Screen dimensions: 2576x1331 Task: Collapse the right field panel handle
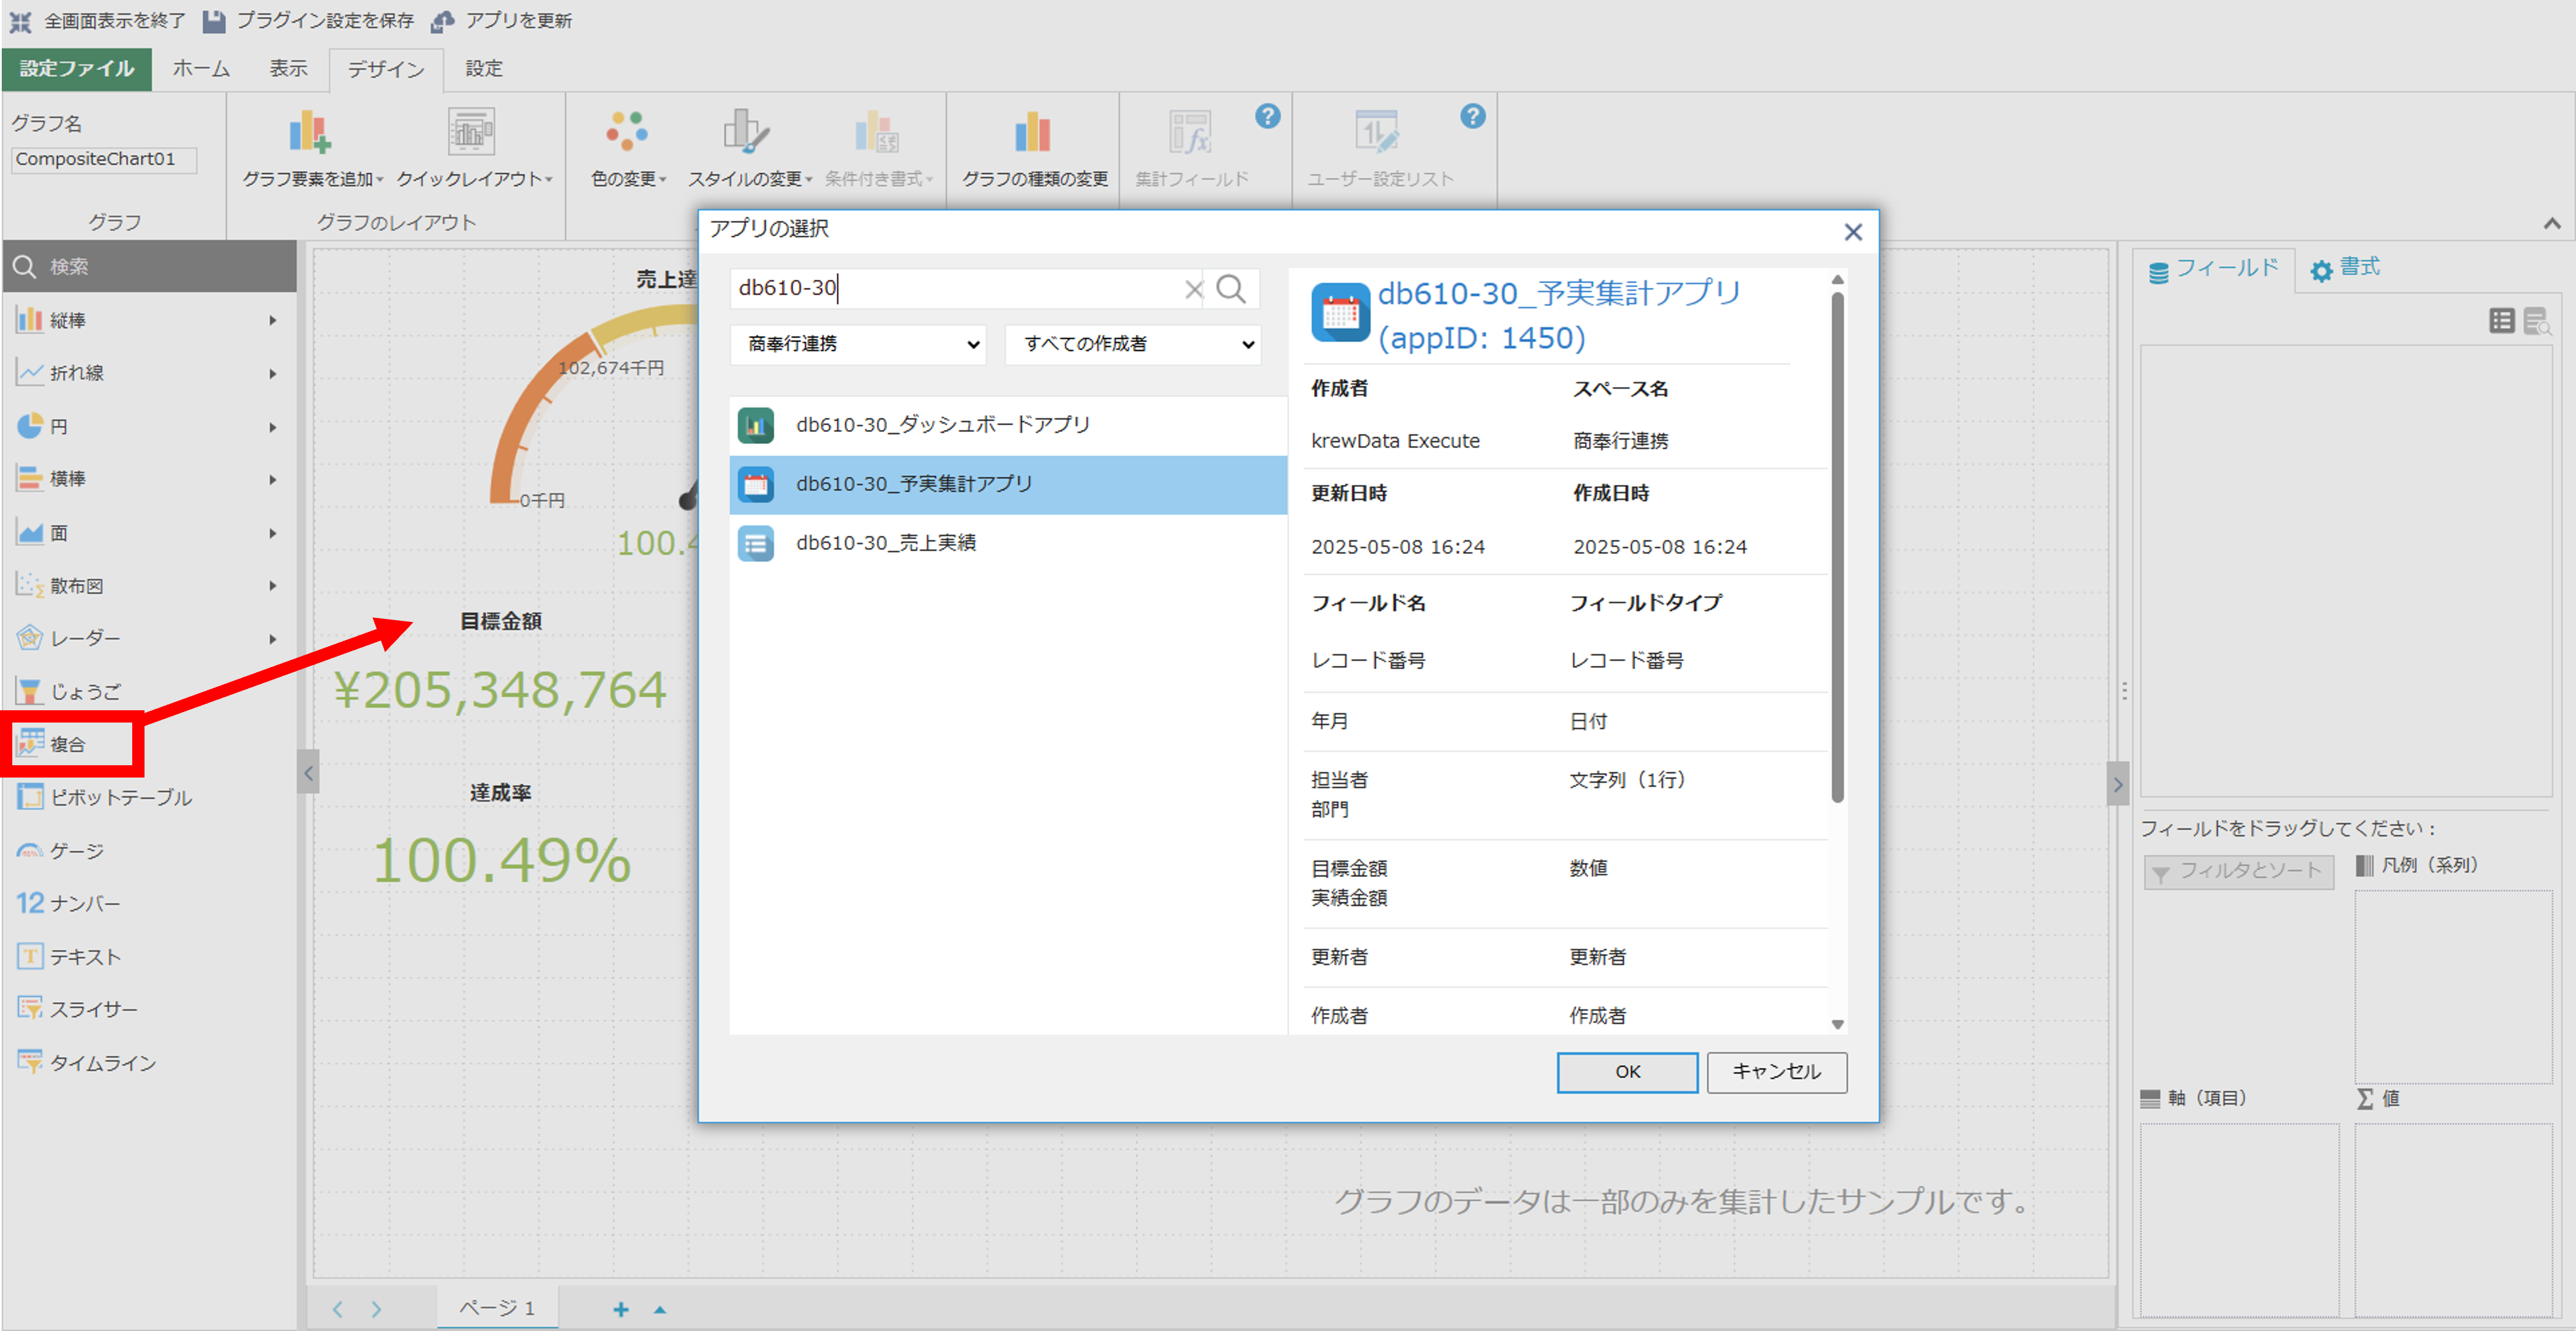(2117, 784)
